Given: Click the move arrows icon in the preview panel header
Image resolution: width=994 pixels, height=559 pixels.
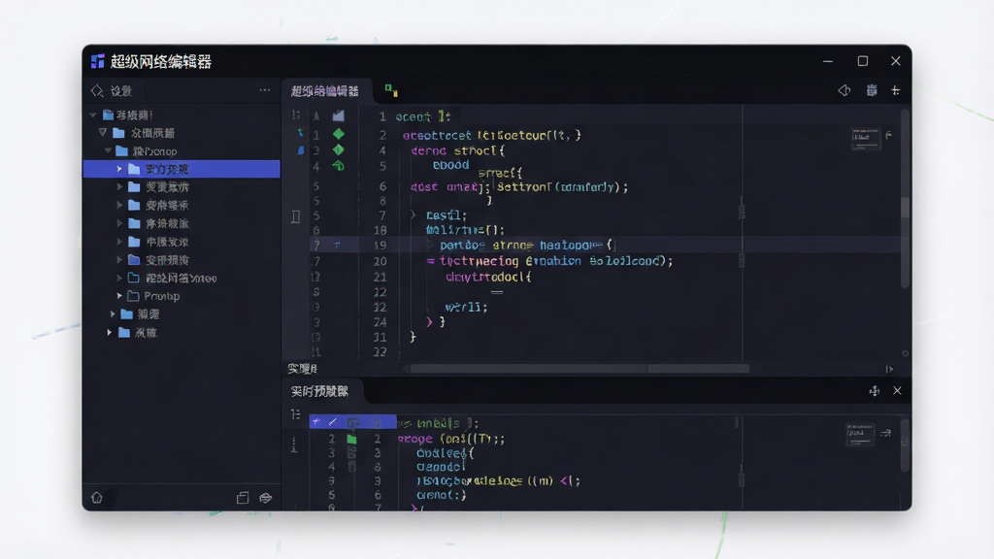Looking at the screenshot, I should 875,391.
